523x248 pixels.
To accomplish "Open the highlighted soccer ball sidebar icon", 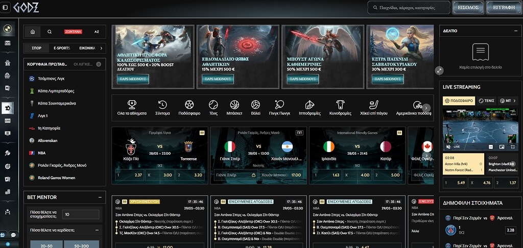I will [7, 108].
